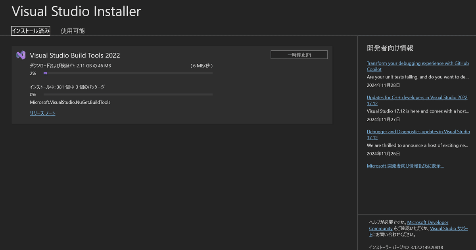Click the '2024年11月26日' date

pyautogui.click(x=384, y=154)
